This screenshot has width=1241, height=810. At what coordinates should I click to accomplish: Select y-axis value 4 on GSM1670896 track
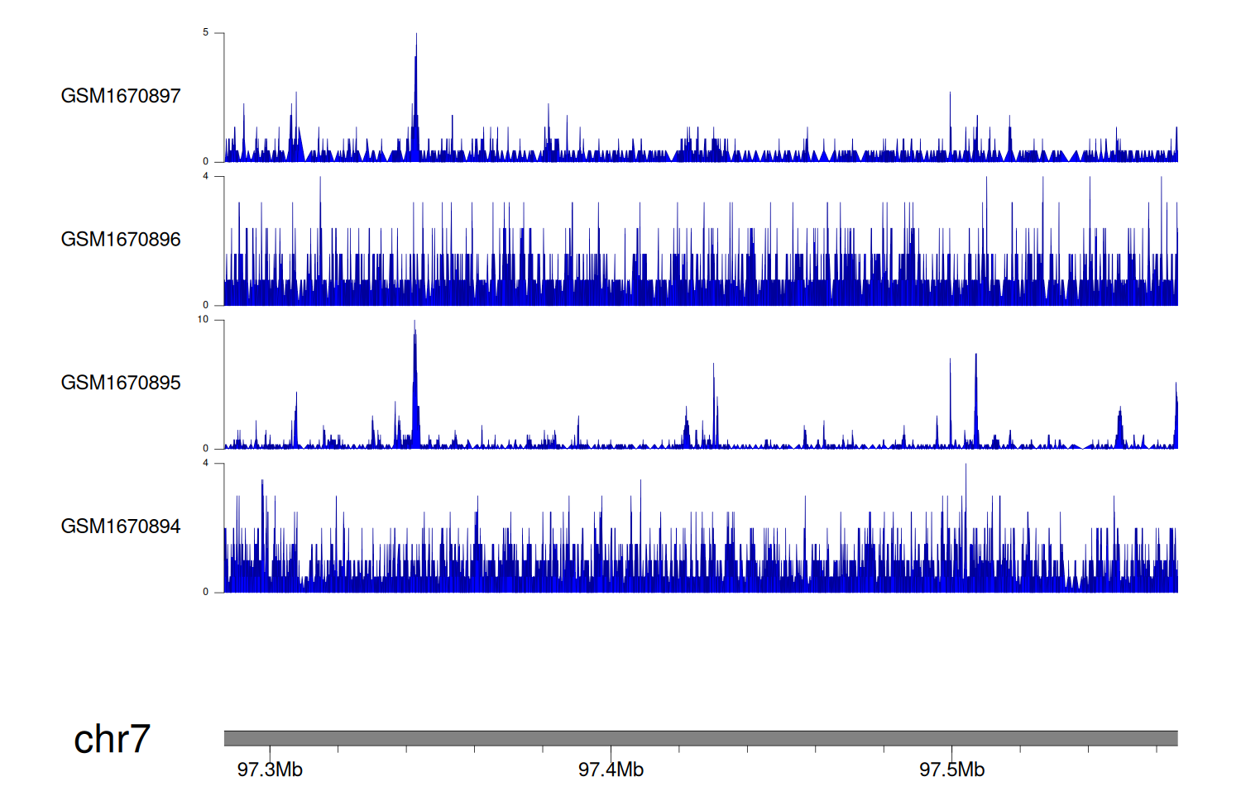point(206,176)
